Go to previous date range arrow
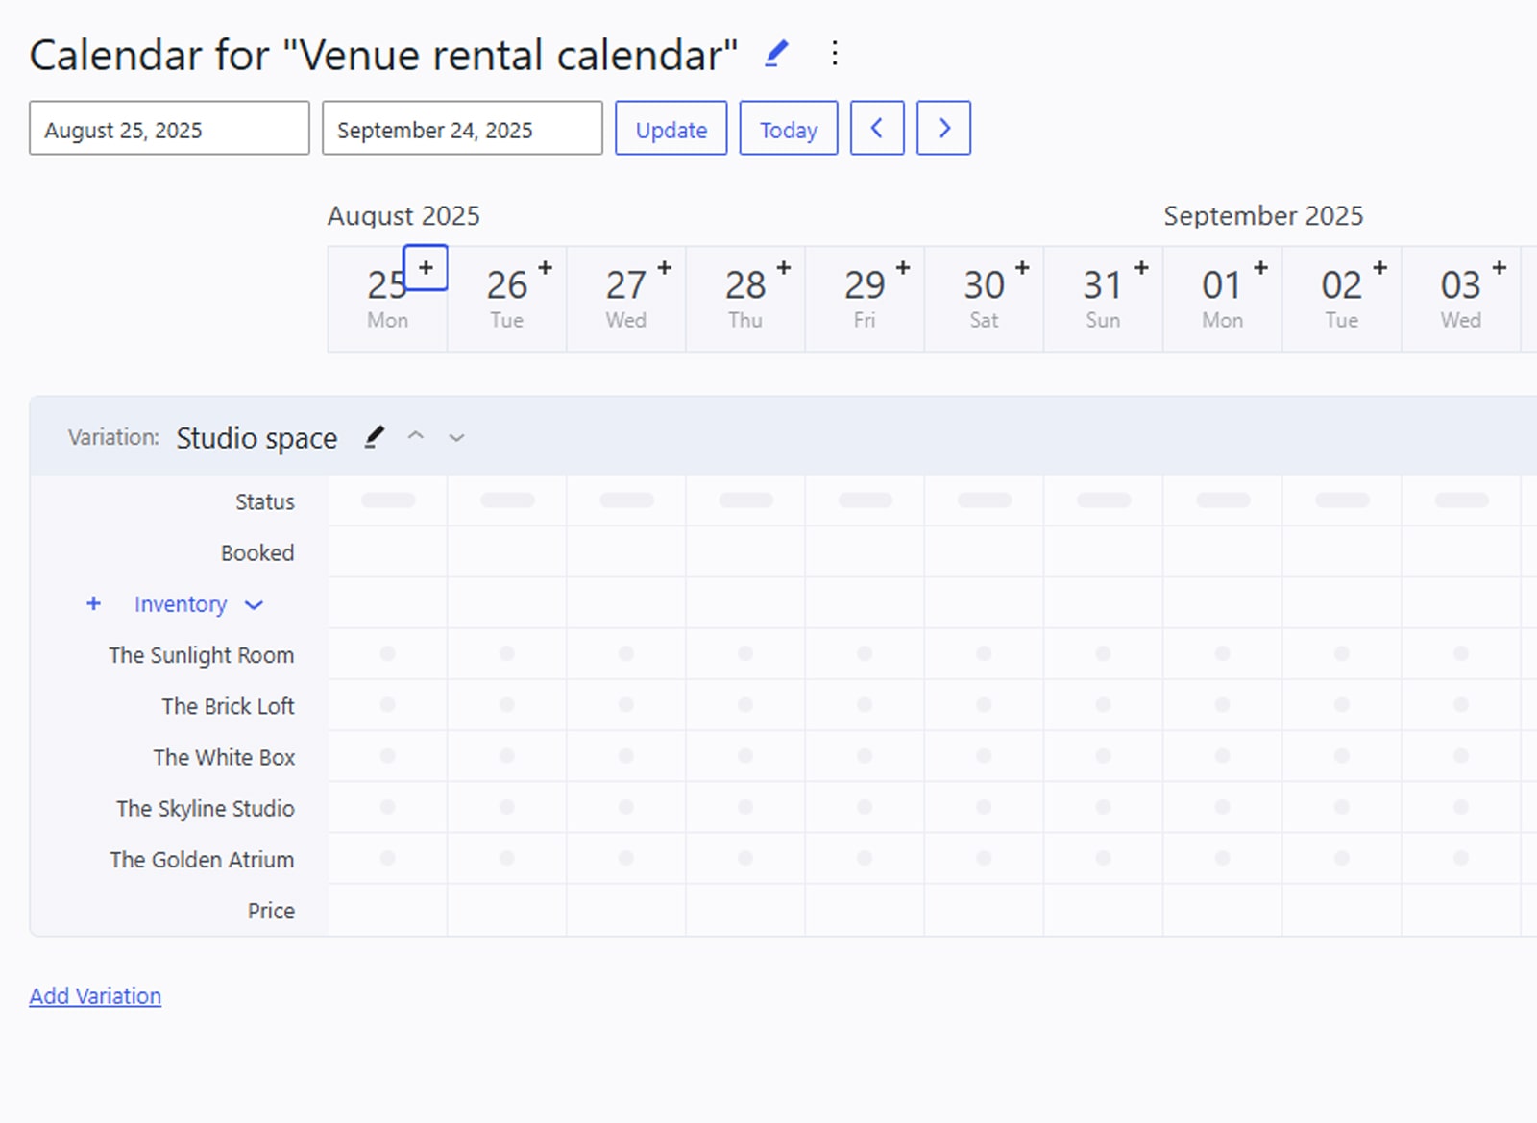Image resolution: width=1537 pixels, height=1123 pixels. point(876,128)
